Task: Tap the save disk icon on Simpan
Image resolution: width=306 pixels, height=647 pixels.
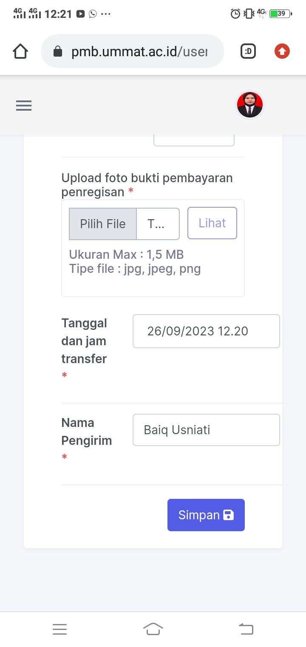Action: [229, 515]
